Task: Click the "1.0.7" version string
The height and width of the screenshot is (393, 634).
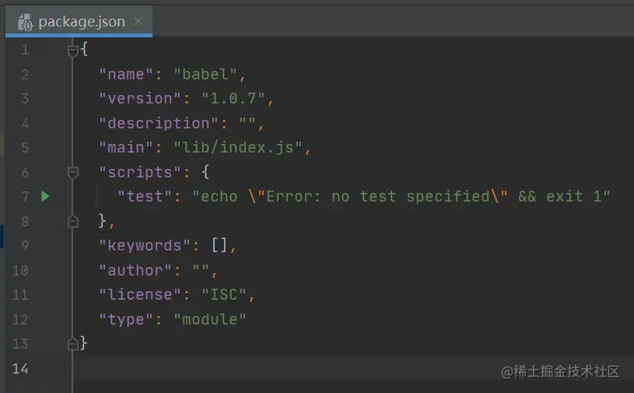Action: coord(233,99)
